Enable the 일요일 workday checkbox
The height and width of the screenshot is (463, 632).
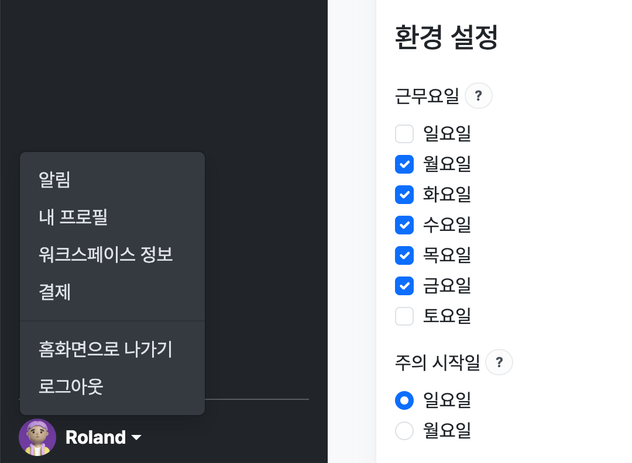[404, 134]
